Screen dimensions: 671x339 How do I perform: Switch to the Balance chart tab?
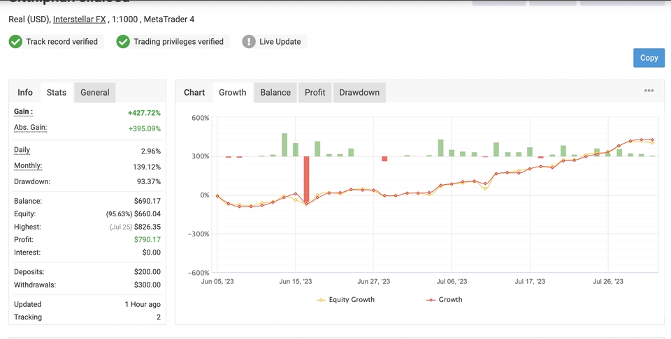[x=275, y=92]
